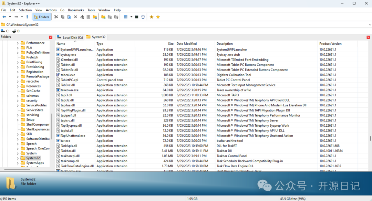Open views dropdown arrow beside grid icon

(131, 17)
